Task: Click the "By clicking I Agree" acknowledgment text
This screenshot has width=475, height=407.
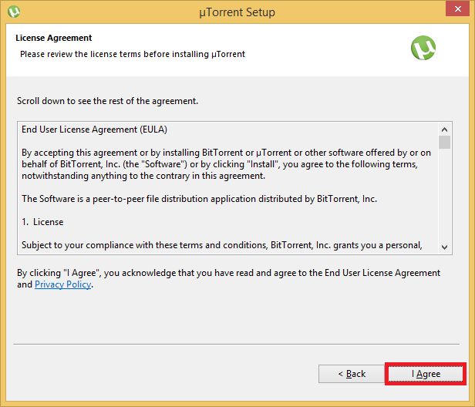Action: tap(228, 273)
